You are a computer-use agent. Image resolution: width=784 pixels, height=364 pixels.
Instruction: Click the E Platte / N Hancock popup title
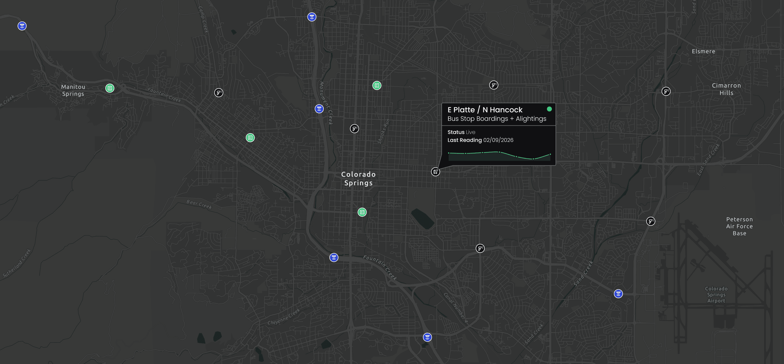485,110
